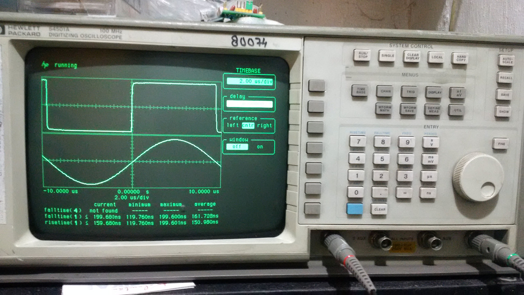
Task: Toggle the FINE adjustment key
Action: coord(500,143)
